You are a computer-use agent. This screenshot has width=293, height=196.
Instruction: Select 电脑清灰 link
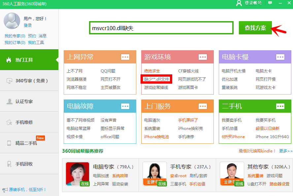click(x=152, y=120)
